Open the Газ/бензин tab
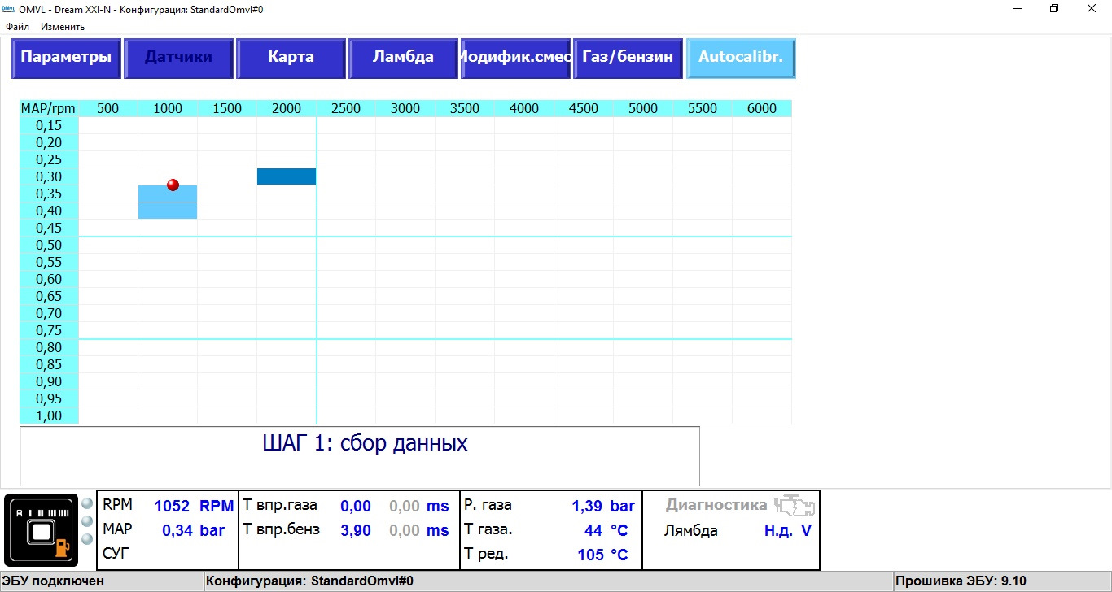The width and height of the screenshot is (1112, 592). click(628, 58)
